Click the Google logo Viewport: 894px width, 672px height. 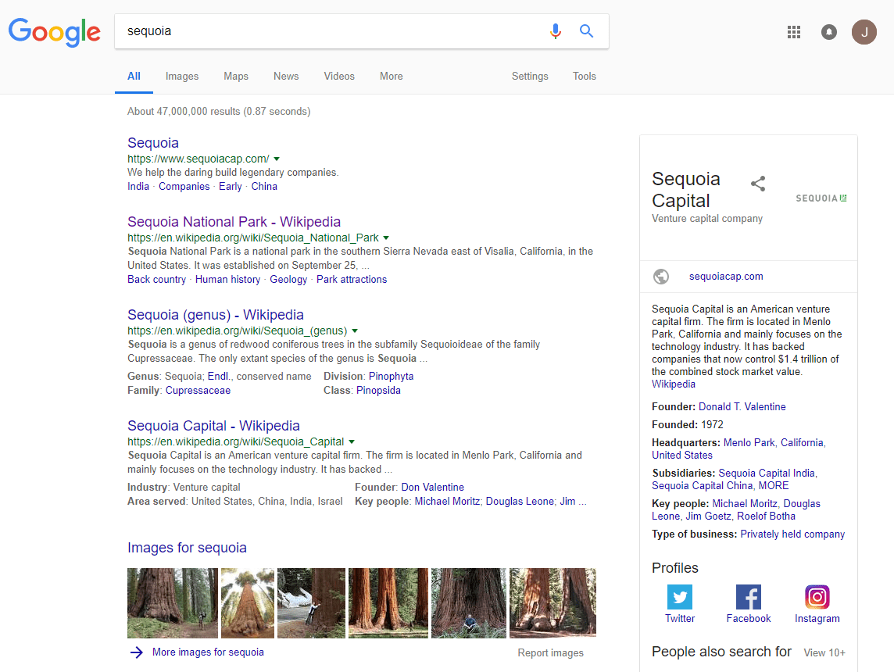click(54, 32)
